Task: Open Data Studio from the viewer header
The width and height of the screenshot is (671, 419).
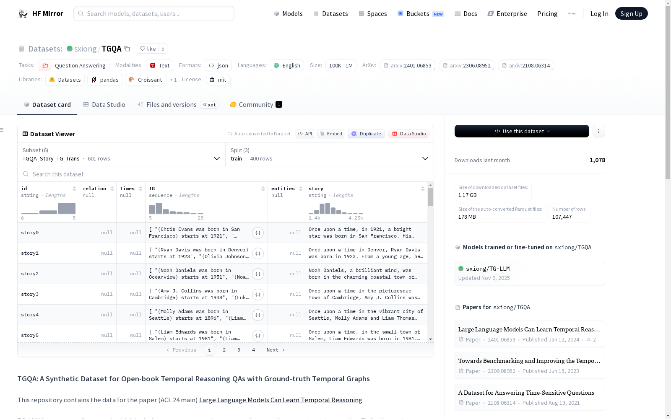Action: coord(409,134)
